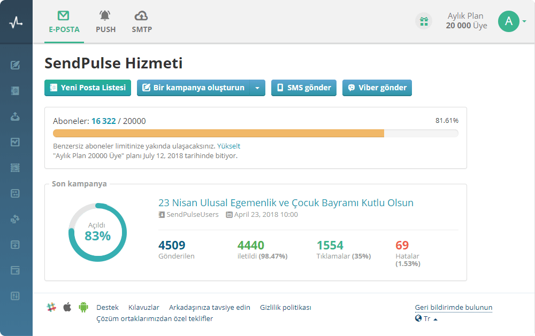Click the chart statistics sidebar icon

click(x=16, y=142)
